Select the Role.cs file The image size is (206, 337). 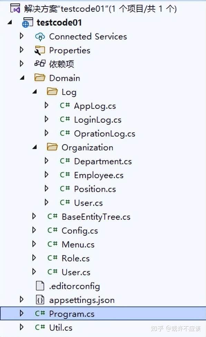76,258
